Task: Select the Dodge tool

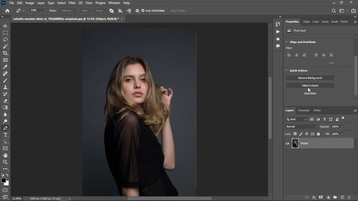Action: pos(5,121)
